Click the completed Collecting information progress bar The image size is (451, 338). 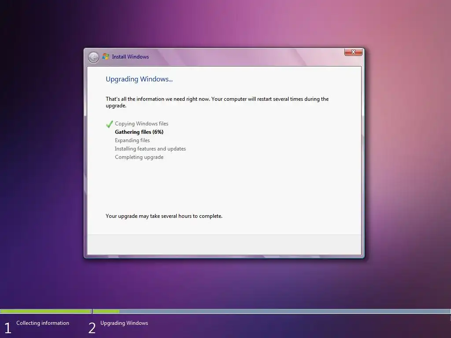[45, 311]
